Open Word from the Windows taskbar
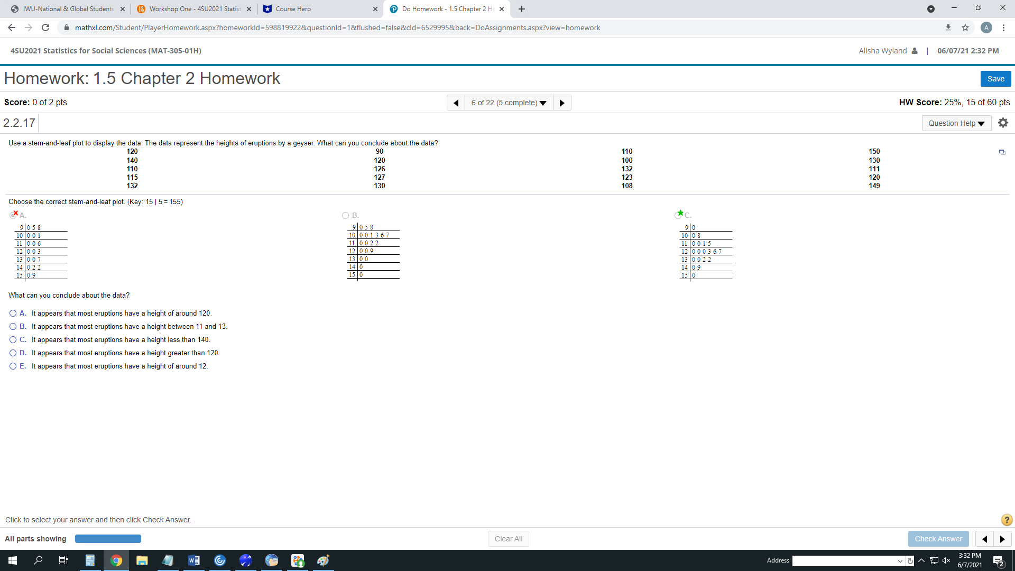 tap(193, 560)
